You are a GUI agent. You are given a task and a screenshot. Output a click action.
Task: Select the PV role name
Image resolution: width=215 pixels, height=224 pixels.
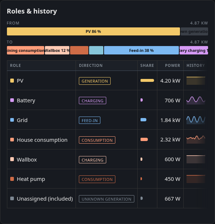20,81
